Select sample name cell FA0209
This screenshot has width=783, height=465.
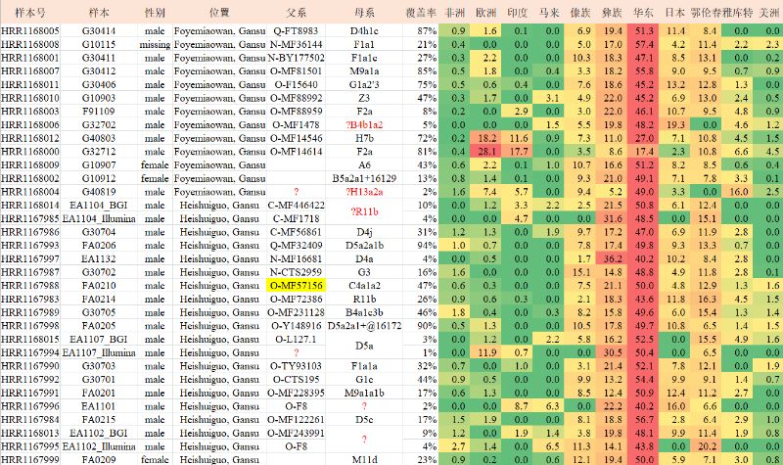99,459
